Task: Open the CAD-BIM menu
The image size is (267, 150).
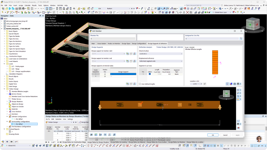Action: [x=60, y=6]
